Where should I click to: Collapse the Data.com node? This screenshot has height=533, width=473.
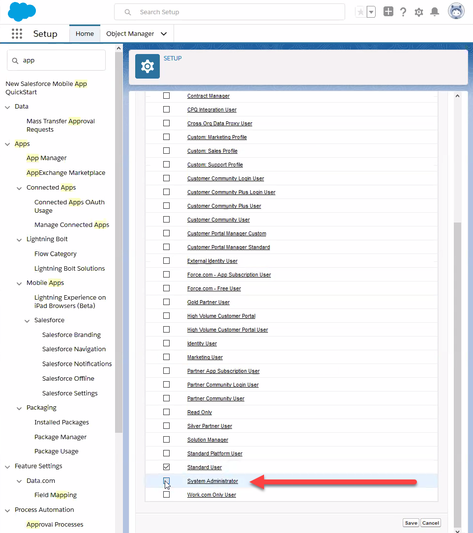click(x=19, y=481)
